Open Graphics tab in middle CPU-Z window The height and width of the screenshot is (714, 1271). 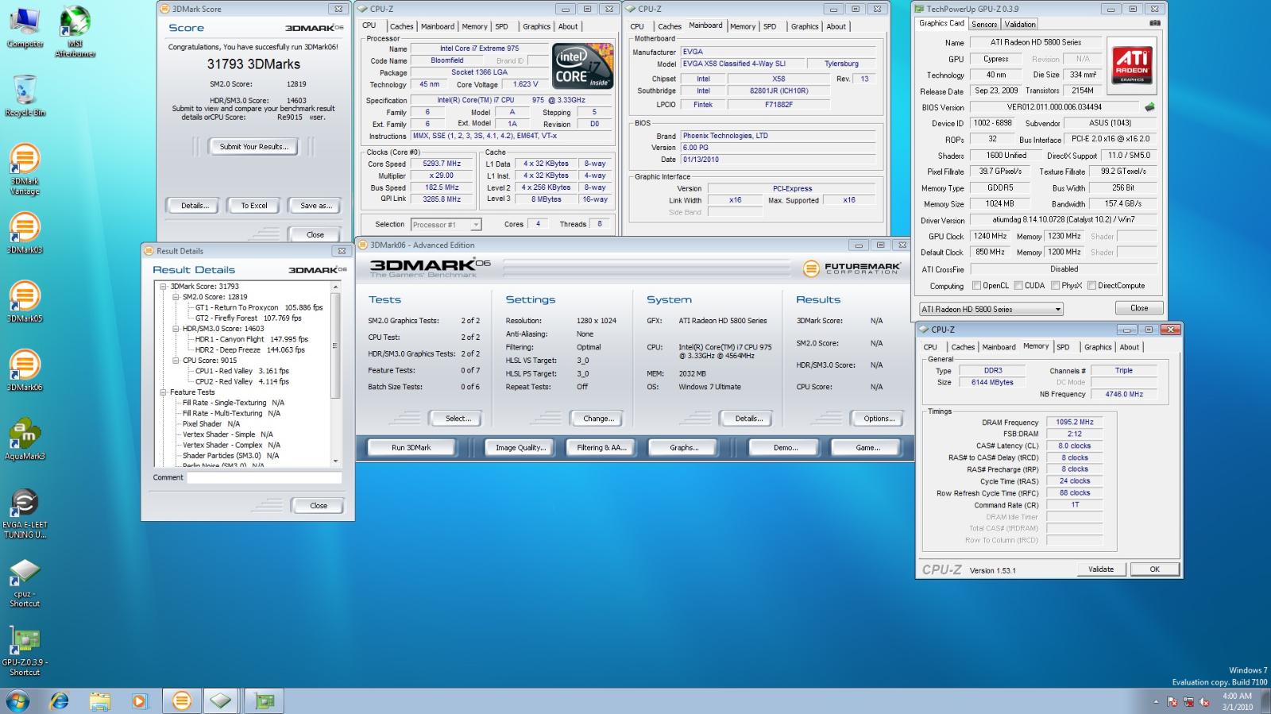click(x=805, y=26)
